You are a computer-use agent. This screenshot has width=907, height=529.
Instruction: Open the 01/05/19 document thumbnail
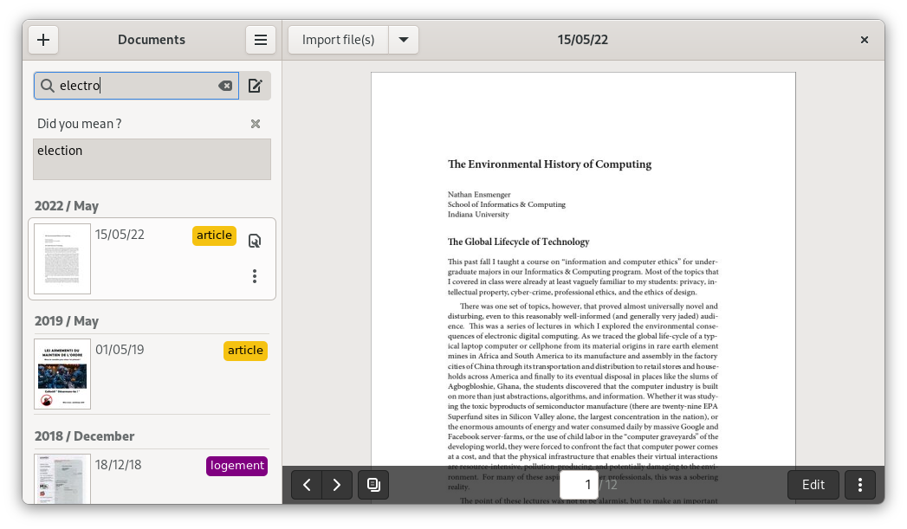click(x=62, y=374)
